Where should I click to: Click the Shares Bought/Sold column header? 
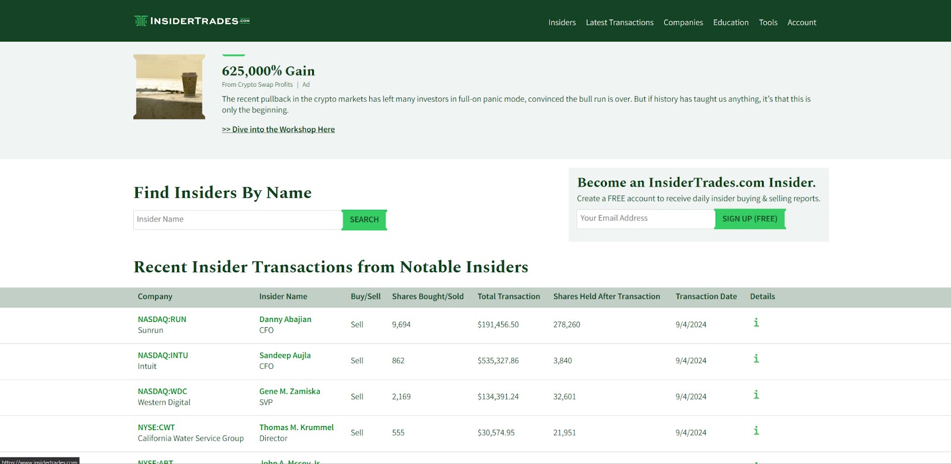pos(428,296)
